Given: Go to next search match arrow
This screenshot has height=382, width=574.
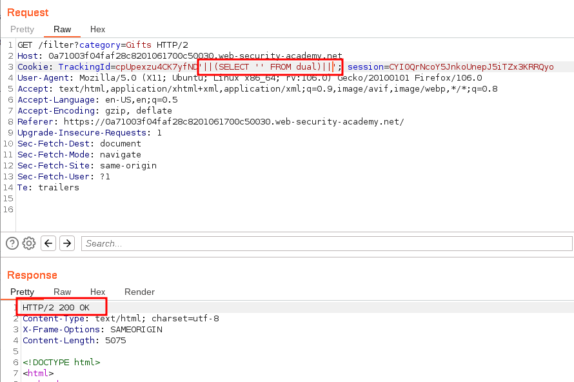Looking at the screenshot, I should [67, 243].
